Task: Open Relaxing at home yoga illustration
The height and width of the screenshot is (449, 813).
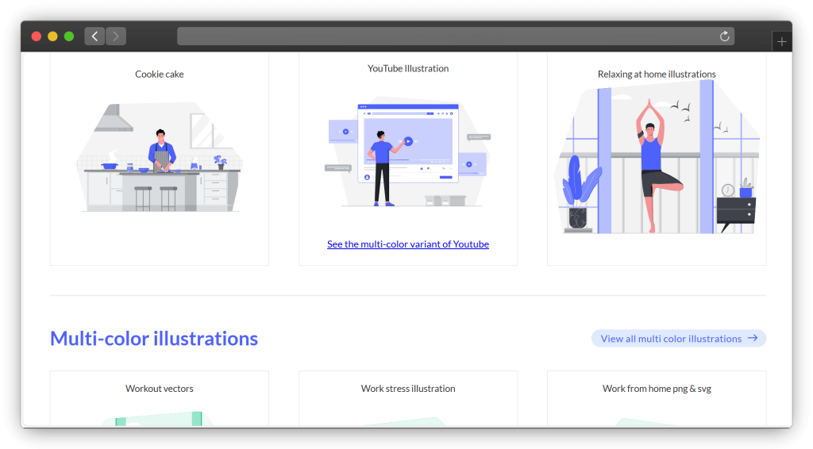Action: click(657, 159)
